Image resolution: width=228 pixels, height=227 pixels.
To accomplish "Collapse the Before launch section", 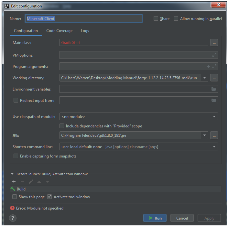I will coord(13,174).
